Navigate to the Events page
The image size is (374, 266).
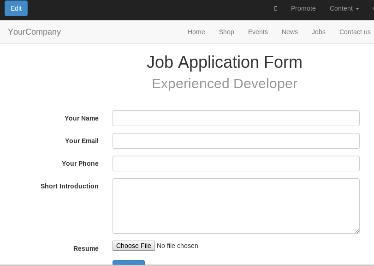click(x=258, y=32)
